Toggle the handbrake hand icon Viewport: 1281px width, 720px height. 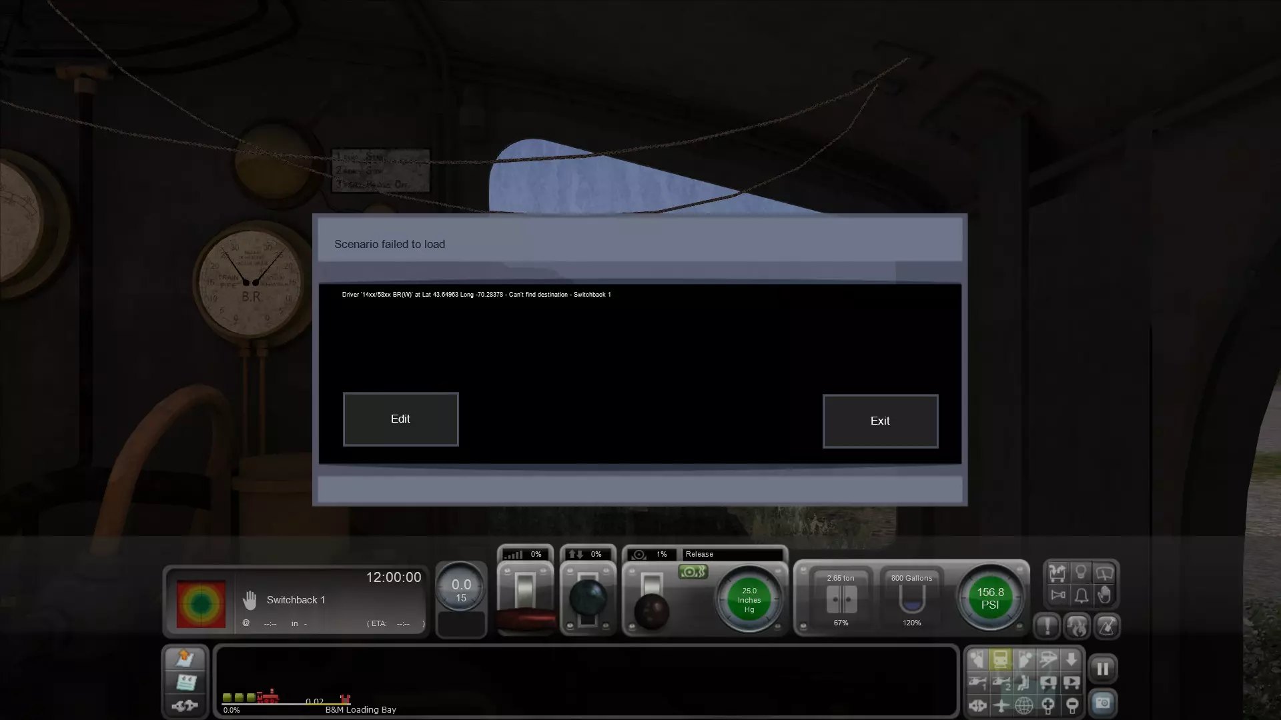tap(1104, 595)
